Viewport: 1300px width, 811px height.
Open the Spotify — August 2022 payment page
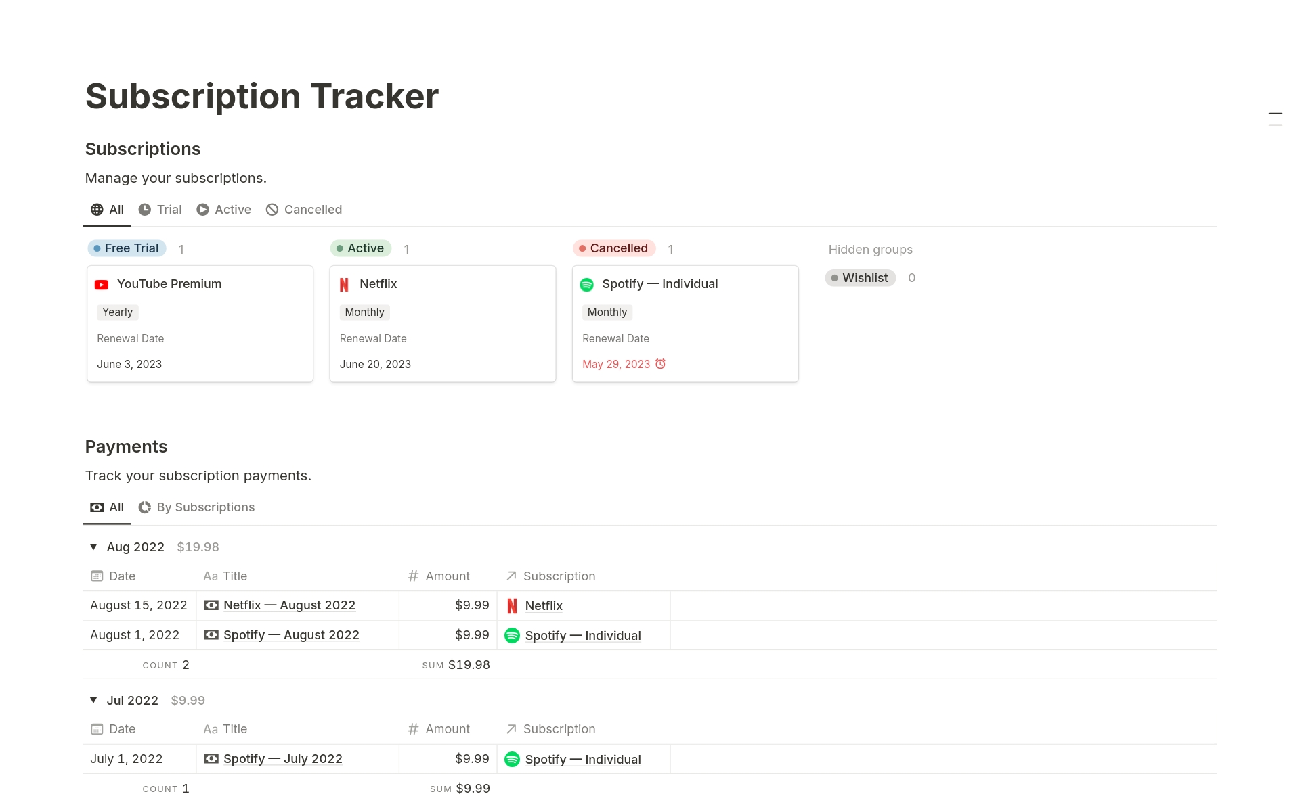[291, 635]
